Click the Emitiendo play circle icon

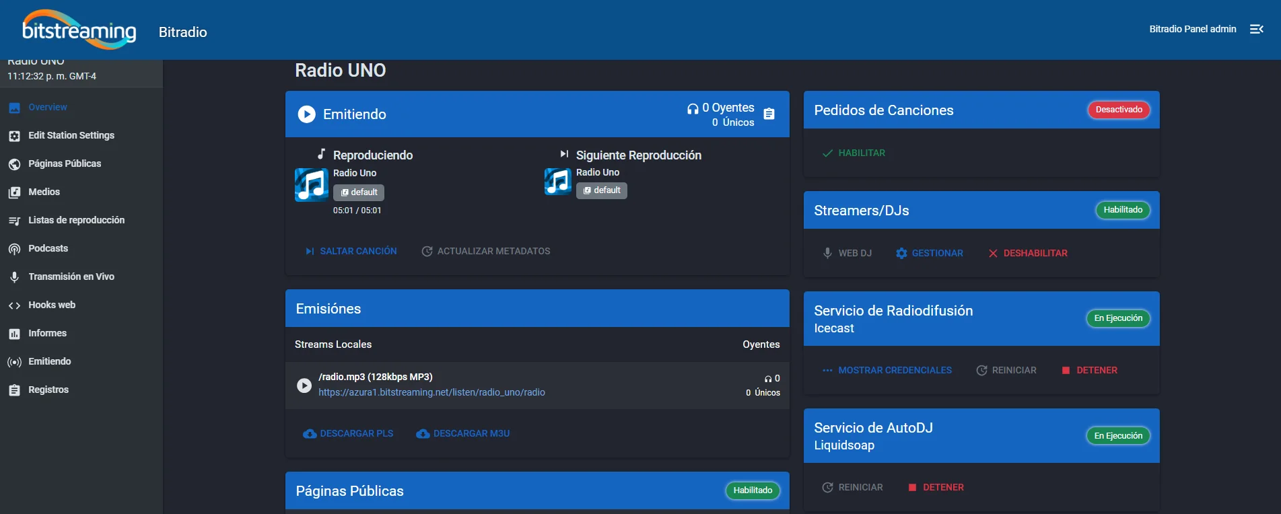click(306, 114)
